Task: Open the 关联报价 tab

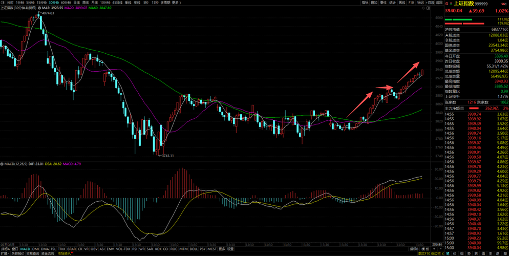Action: (18, 253)
